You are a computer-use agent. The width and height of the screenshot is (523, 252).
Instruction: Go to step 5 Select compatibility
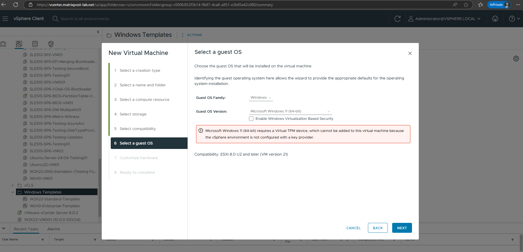138,129
